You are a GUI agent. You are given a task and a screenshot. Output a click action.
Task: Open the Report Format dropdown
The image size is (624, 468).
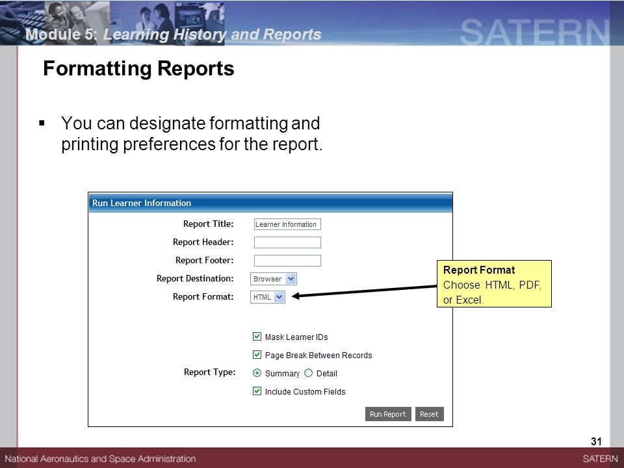click(x=267, y=297)
